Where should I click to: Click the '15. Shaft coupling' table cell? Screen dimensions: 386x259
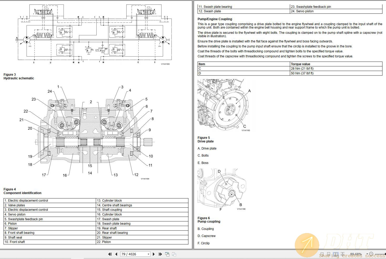(x=142, y=210)
